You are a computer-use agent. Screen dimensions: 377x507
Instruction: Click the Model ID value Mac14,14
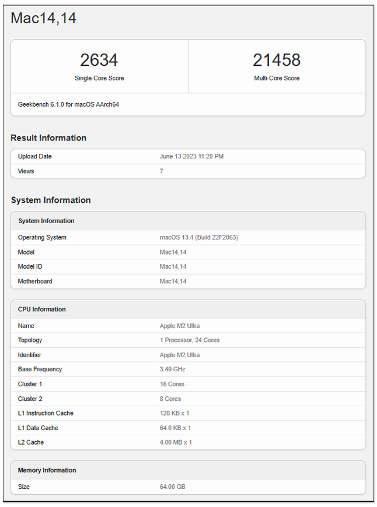[173, 267]
